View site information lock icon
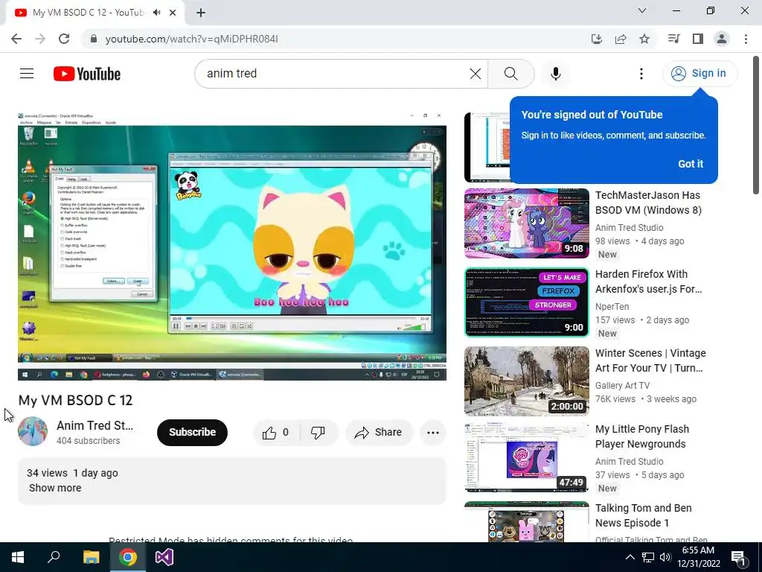Viewport: 762px width, 572px height. [x=94, y=39]
